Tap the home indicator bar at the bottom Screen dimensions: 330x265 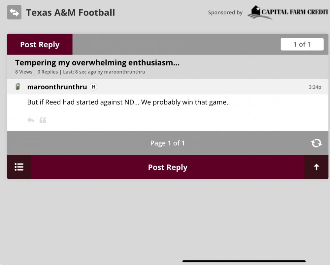click(x=244, y=261)
